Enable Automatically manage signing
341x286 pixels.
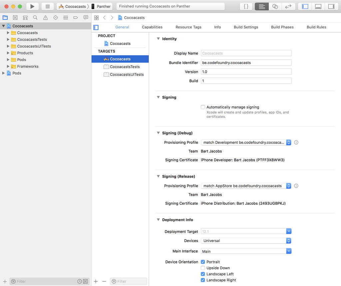coord(203,107)
